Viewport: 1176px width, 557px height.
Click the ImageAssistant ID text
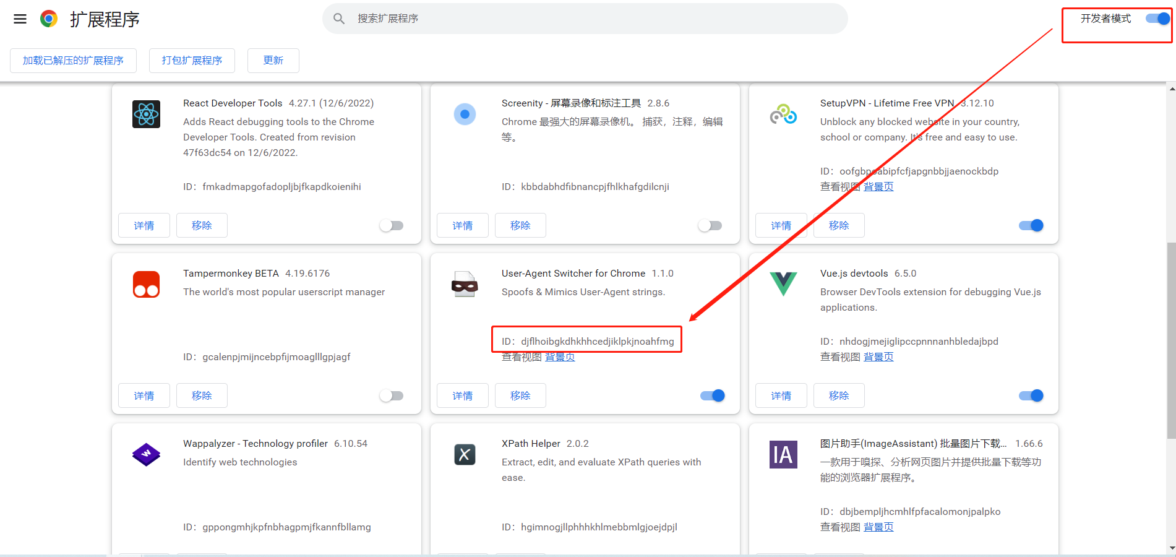tap(911, 512)
